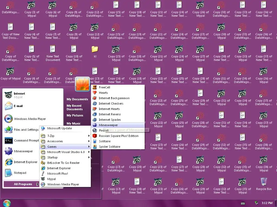Open Microsoft Plus! entry
The height and width of the screenshot is (207, 277).
pyautogui.click(x=65, y=174)
